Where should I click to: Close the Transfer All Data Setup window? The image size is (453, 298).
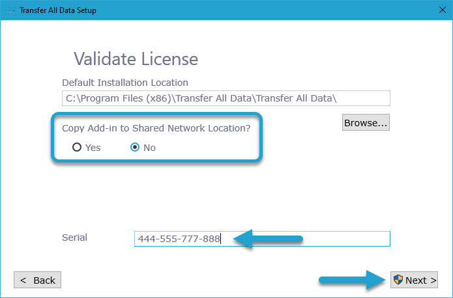(443, 10)
